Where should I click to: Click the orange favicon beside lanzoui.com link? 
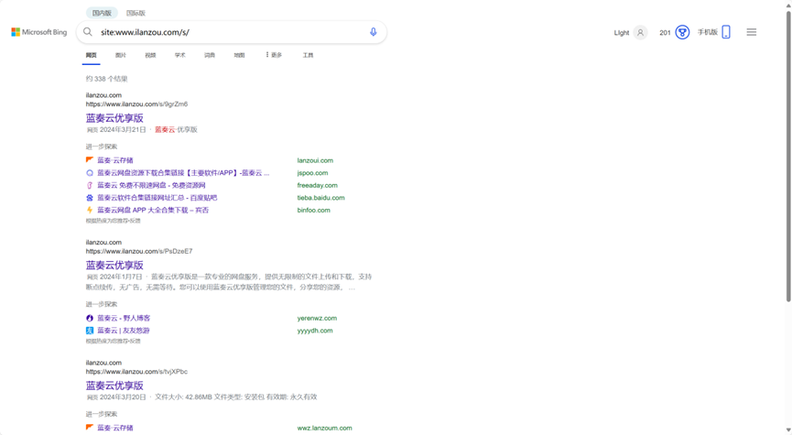coord(90,160)
